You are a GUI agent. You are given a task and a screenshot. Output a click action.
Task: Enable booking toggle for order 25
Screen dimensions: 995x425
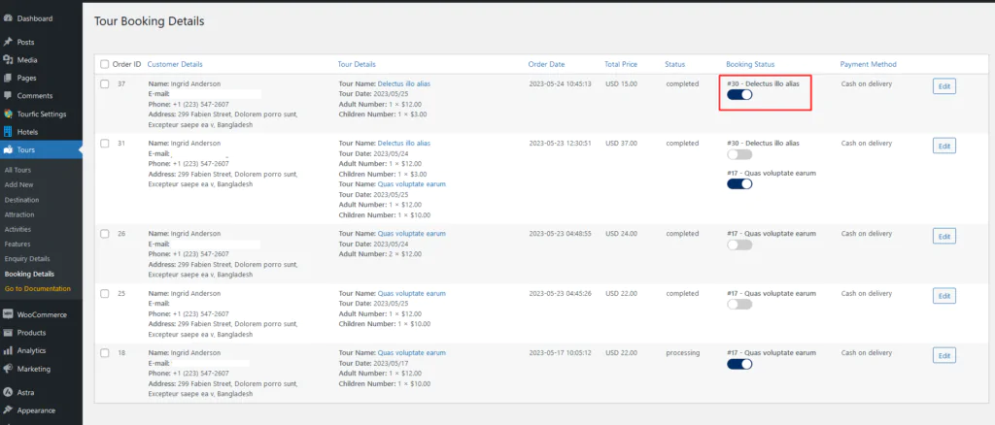point(739,304)
